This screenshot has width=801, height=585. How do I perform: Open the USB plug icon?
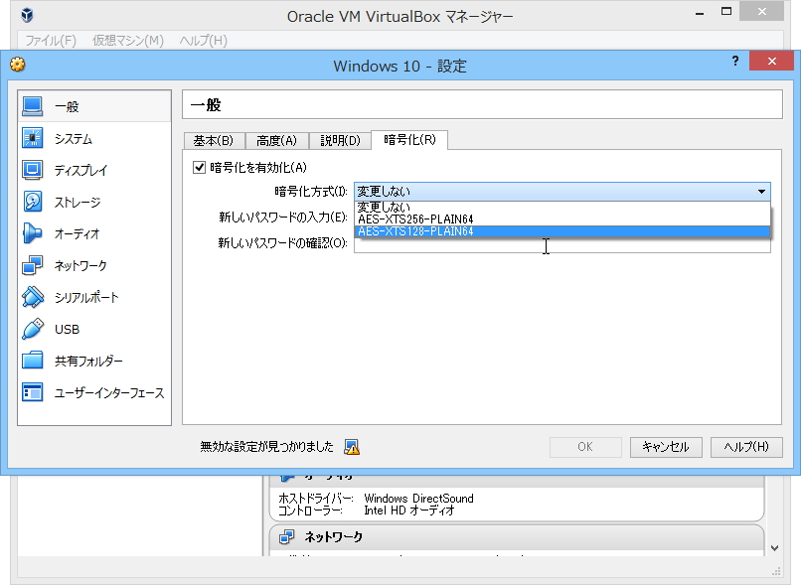32,329
